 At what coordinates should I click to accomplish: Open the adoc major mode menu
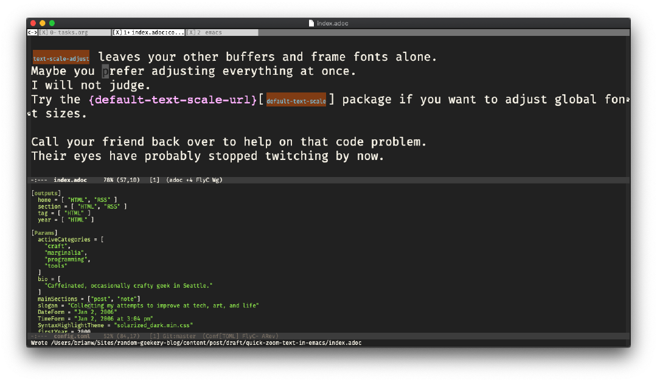coord(175,179)
